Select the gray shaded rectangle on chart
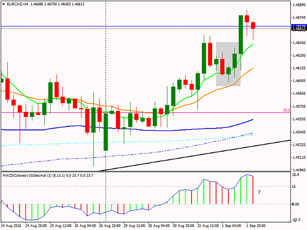Screen dimensions: 307x230 pos(228,64)
